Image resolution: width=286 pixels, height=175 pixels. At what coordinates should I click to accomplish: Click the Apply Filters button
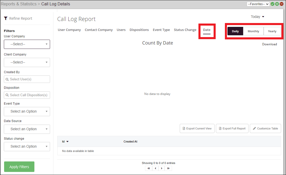19,167
